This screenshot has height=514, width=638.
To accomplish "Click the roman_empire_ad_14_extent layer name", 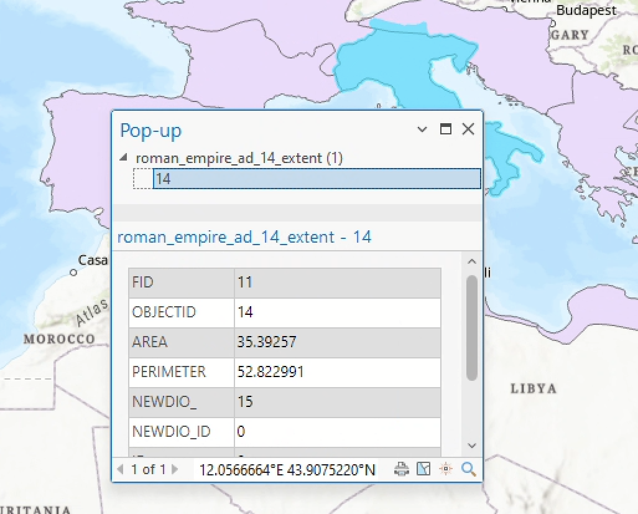I will tap(239, 158).
